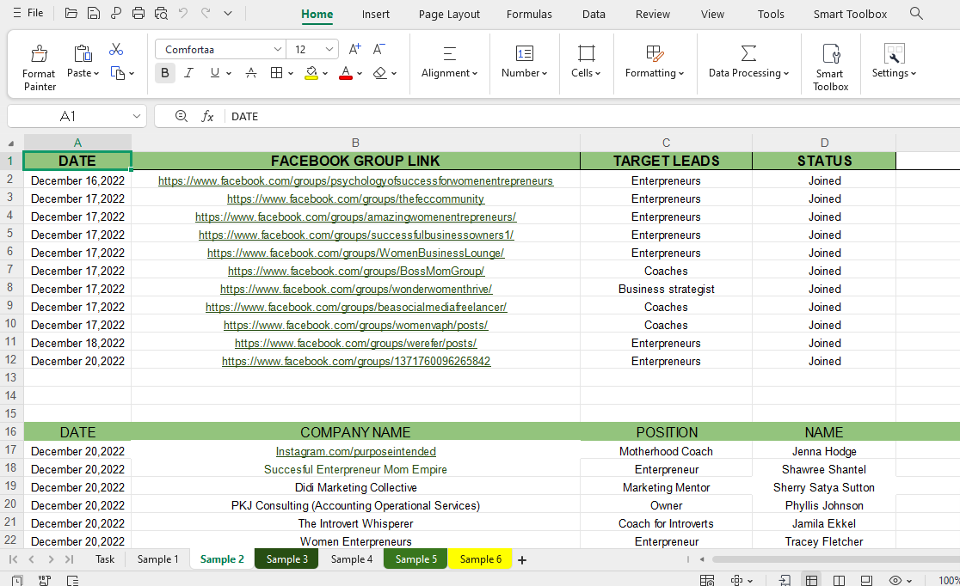Expand the Name Box dropdown arrow
This screenshot has height=586, width=960.
tap(137, 116)
